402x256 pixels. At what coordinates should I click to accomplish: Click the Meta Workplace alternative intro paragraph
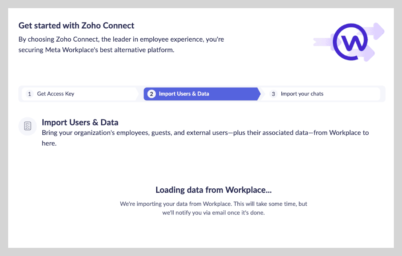point(121,45)
